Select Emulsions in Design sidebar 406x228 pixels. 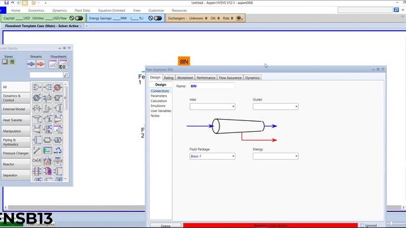tap(158, 106)
